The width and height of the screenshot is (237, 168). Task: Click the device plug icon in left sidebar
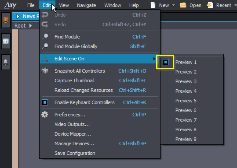[x=6, y=62]
